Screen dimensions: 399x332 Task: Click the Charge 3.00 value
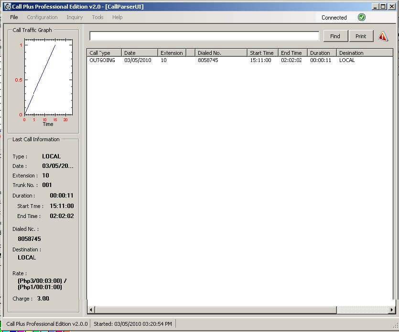tap(43, 299)
